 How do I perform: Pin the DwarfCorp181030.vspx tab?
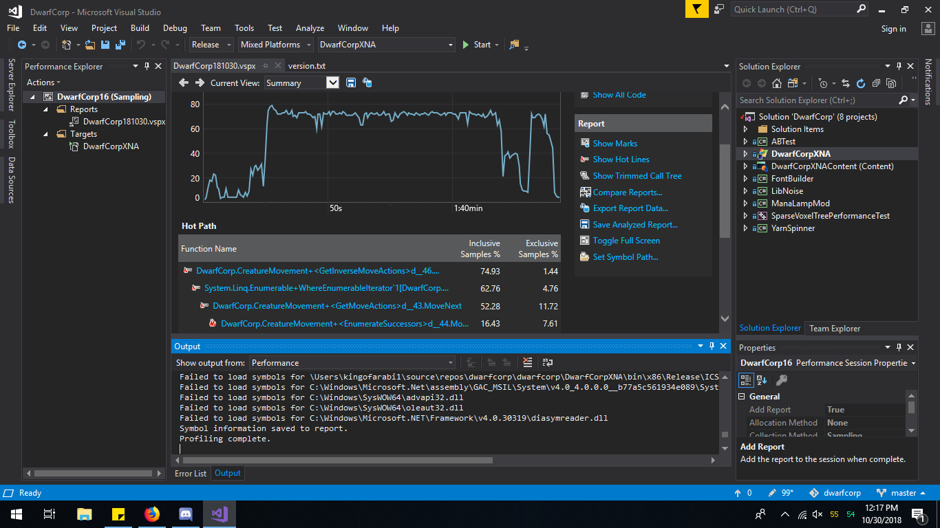pos(265,66)
